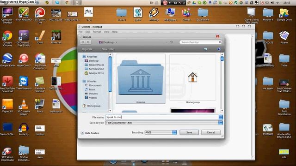The image size is (296, 166).
Task: Open Documents library in sidebar
Action: point(93,85)
